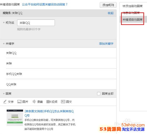Select the keyword row 手机QQ关联
The image size is (147, 134).
coord(61,74)
